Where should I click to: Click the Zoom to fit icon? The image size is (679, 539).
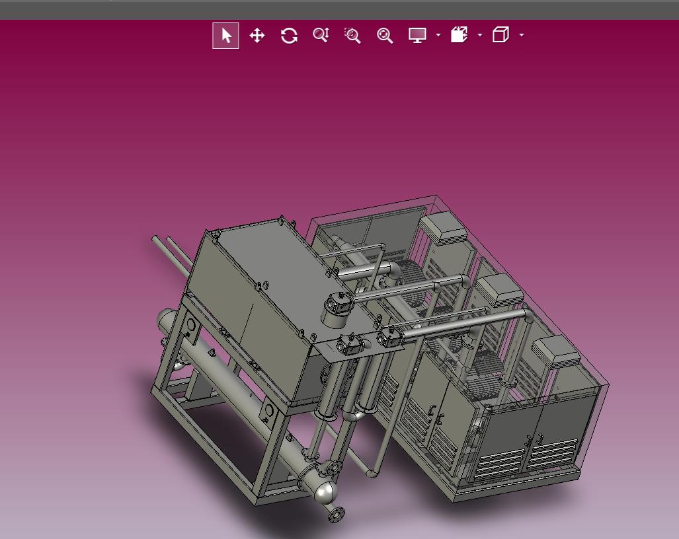pyautogui.click(x=385, y=36)
